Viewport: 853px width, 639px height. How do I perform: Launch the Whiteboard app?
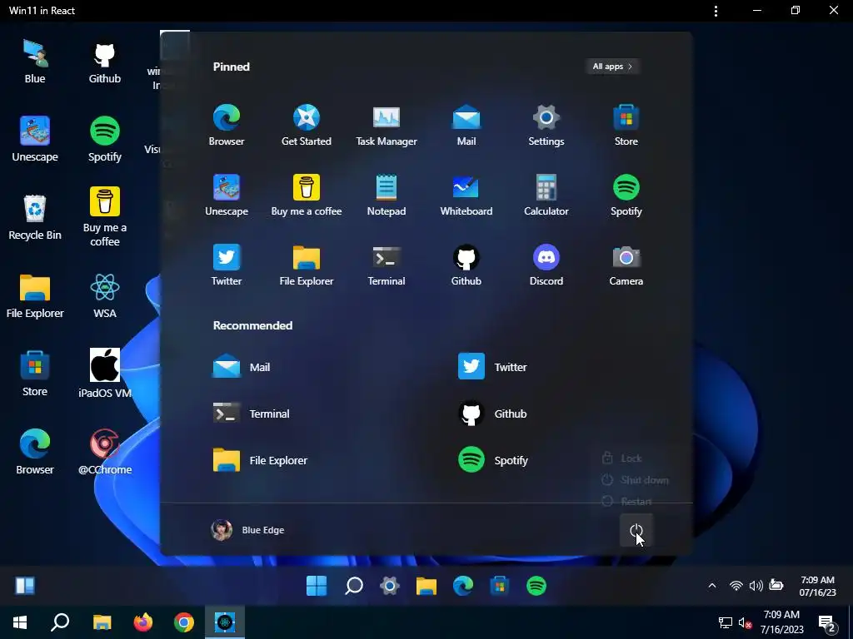tap(466, 195)
